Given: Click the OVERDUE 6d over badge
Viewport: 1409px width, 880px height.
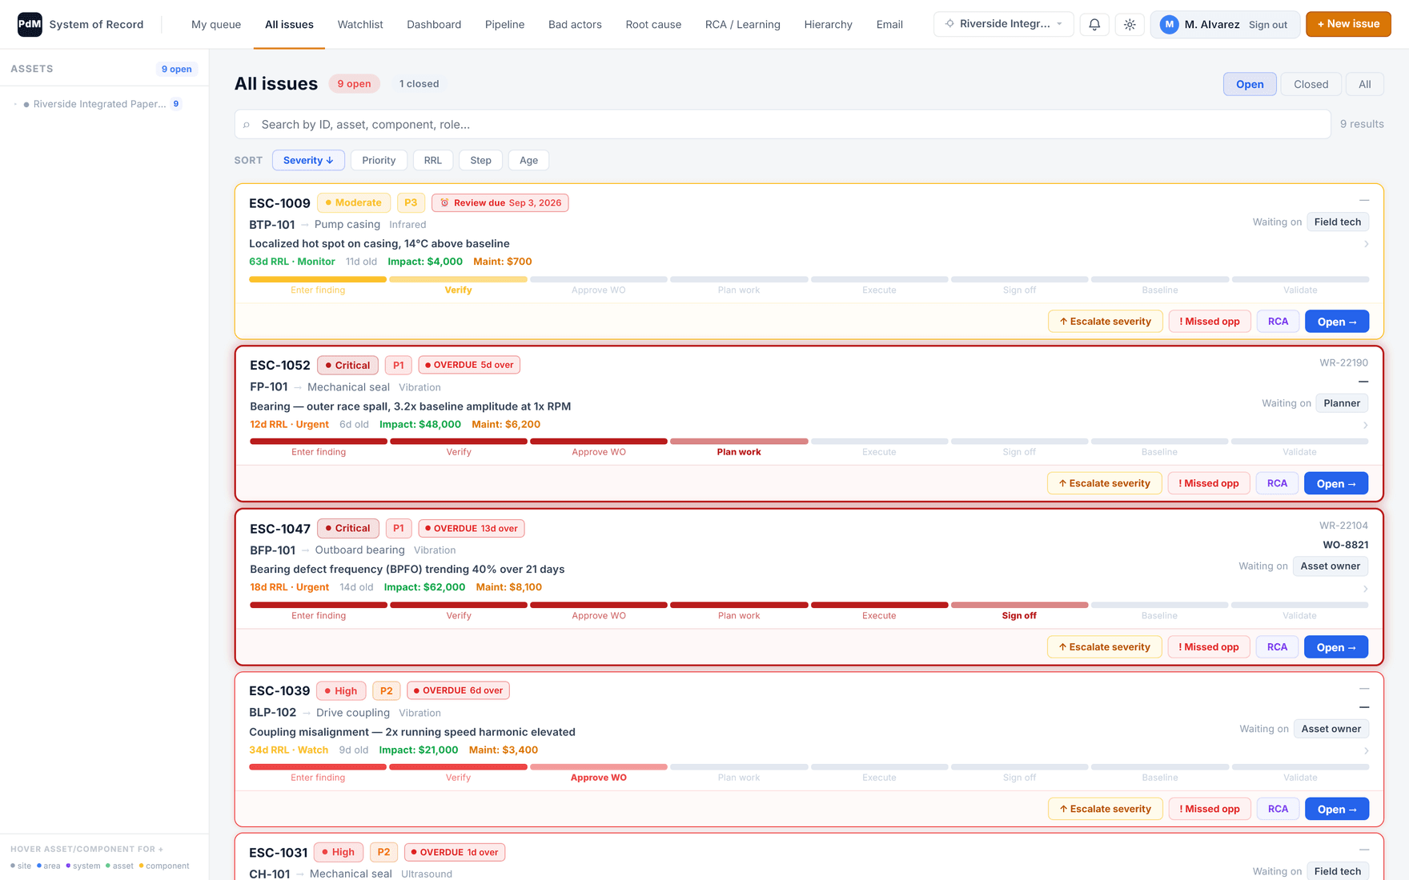Looking at the screenshot, I should [458, 691].
